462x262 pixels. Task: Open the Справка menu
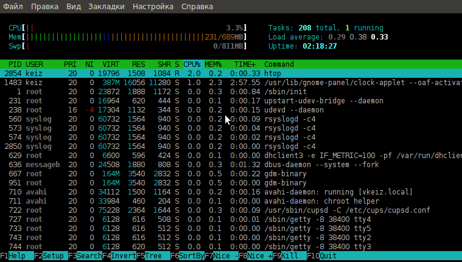197,7
